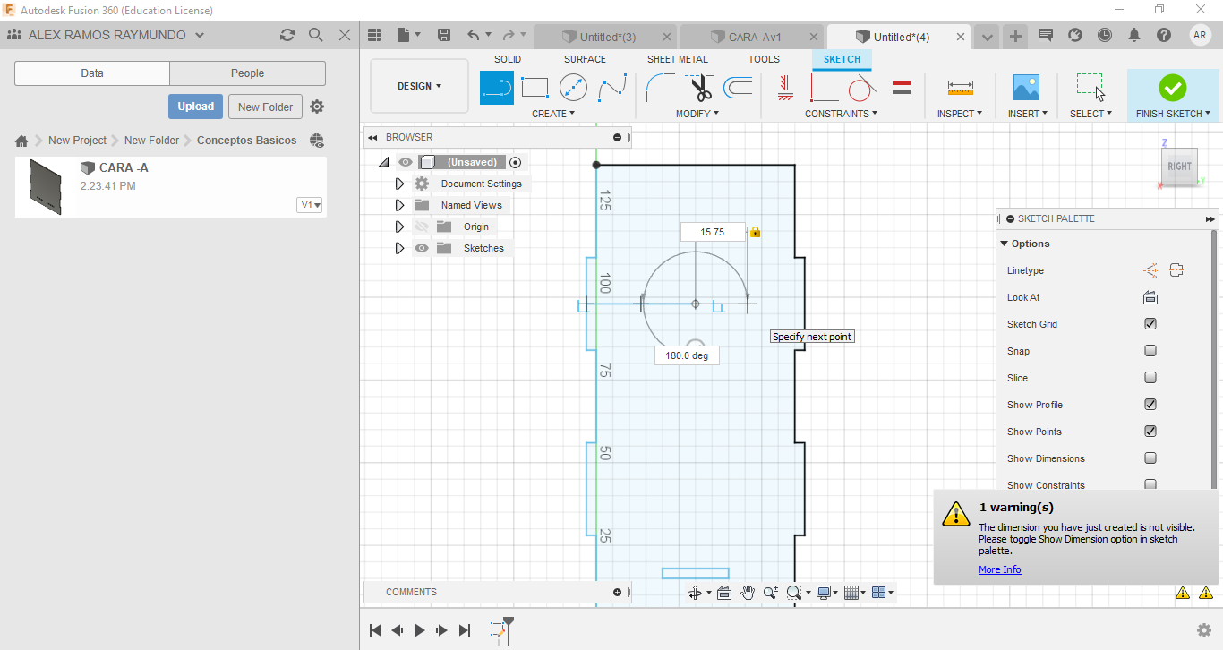Viewport: 1223px width, 650px height.
Task: Switch to the SURFACE tab
Action: [x=585, y=59]
